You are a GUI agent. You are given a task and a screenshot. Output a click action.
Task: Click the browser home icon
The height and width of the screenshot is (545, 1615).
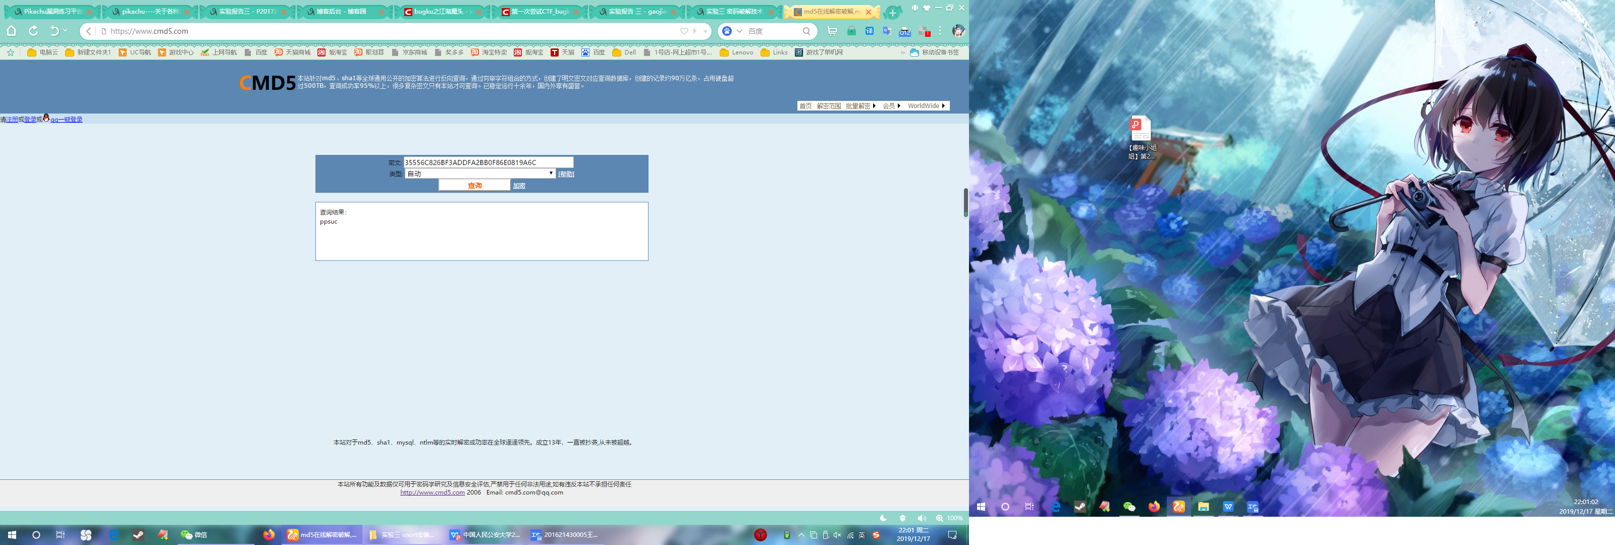point(11,31)
